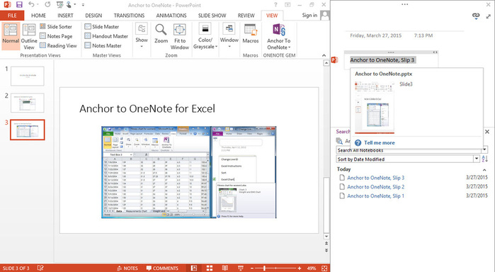
Task: Collapse the Today group in search results
Action: tap(484, 169)
